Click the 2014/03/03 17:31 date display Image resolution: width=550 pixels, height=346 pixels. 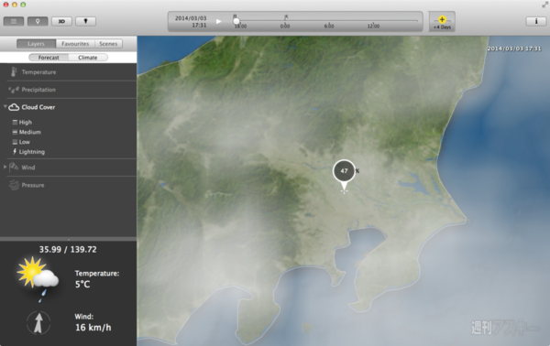pyautogui.click(x=191, y=22)
